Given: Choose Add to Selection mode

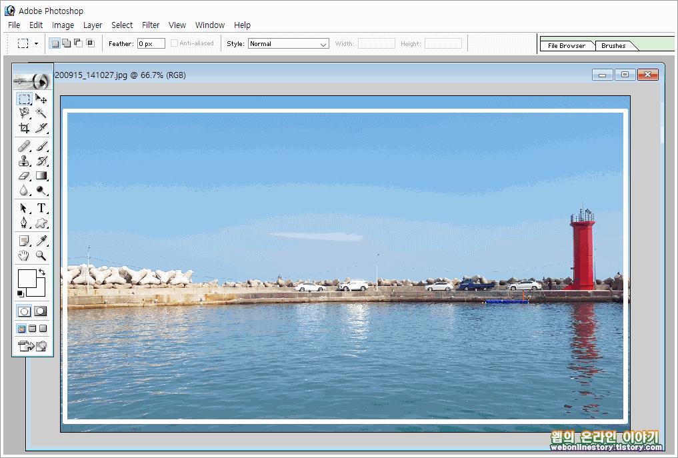Looking at the screenshot, I should 66,43.
